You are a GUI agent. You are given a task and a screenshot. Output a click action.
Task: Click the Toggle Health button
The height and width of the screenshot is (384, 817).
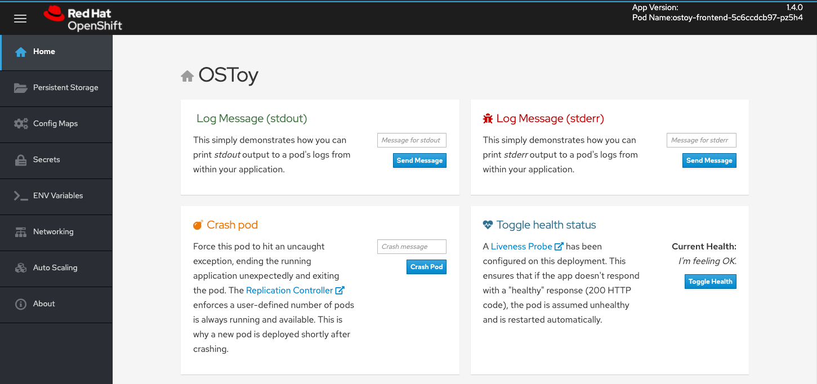point(710,281)
